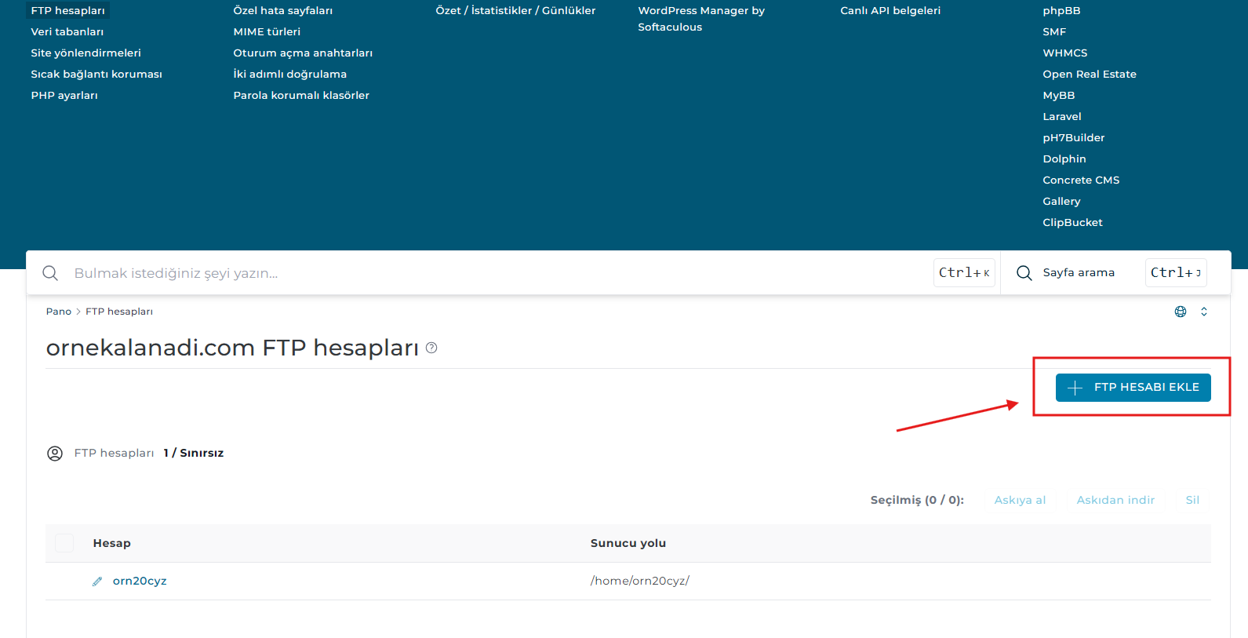1248x638 pixels.
Task: Toggle the select-all checkbox in table header
Action: (64, 543)
